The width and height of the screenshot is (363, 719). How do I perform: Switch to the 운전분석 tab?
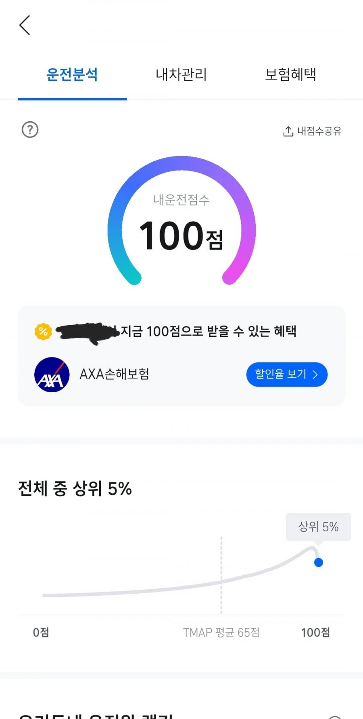[72, 74]
